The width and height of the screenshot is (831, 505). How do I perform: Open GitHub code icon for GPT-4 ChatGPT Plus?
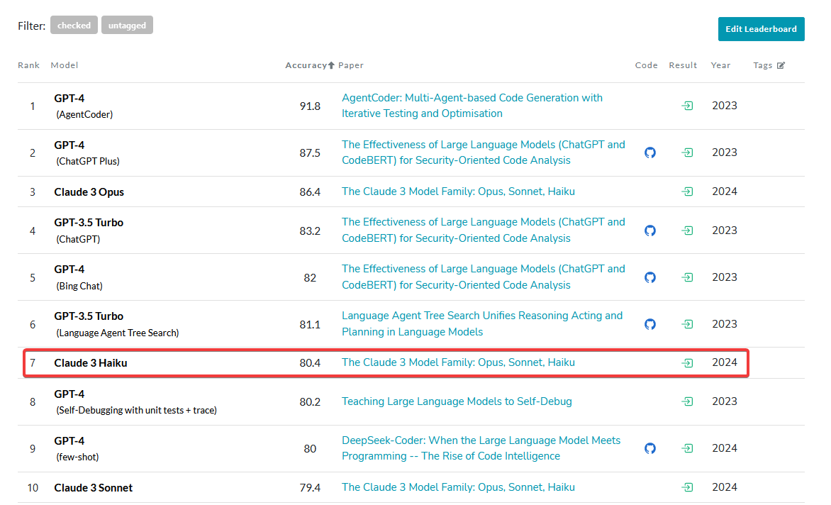click(650, 152)
